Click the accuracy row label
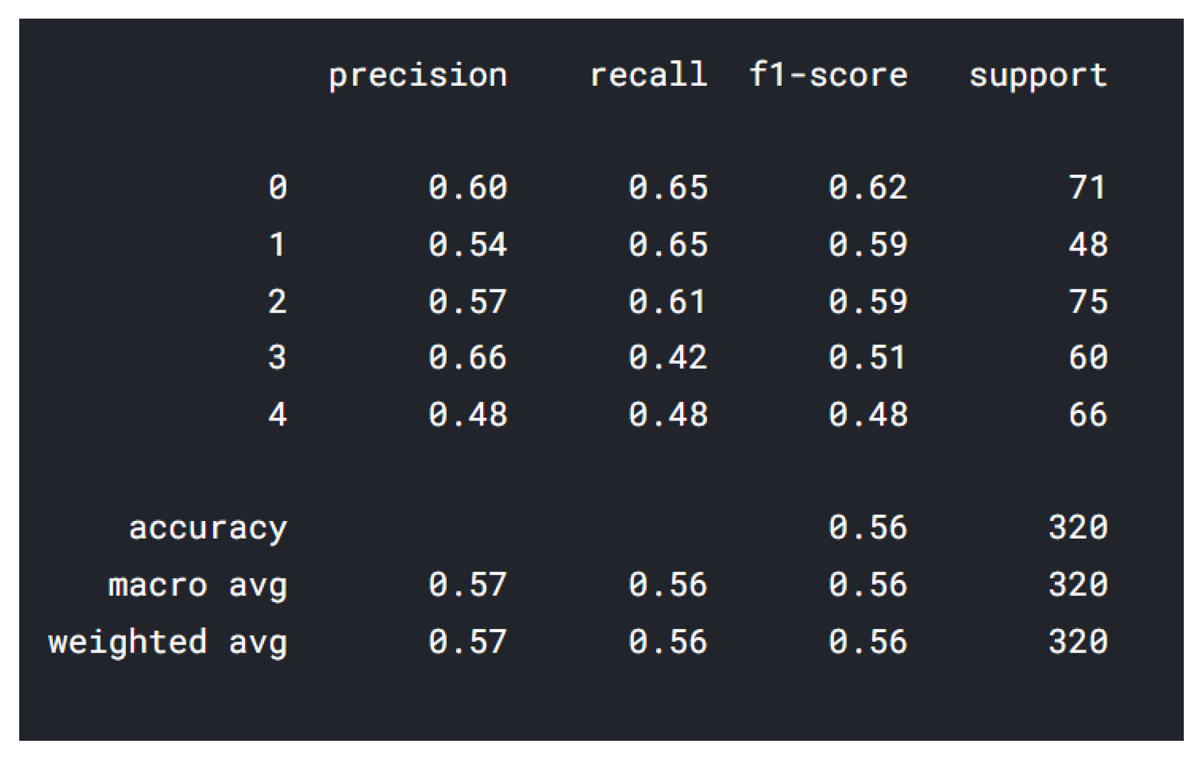This screenshot has width=1203, height=760. tap(208, 529)
